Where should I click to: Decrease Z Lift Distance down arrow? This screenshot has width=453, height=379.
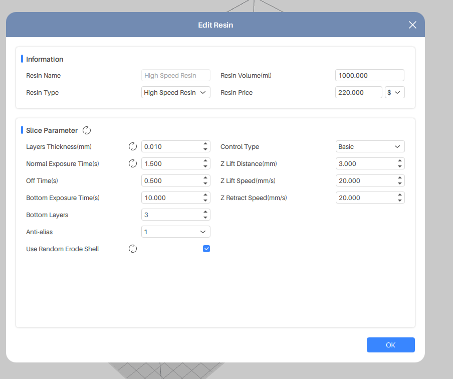[x=399, y=166]
